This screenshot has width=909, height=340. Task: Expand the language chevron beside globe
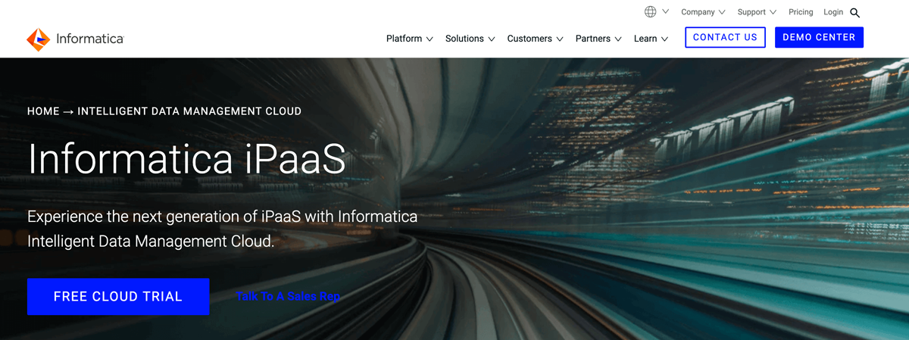(666, 12)
